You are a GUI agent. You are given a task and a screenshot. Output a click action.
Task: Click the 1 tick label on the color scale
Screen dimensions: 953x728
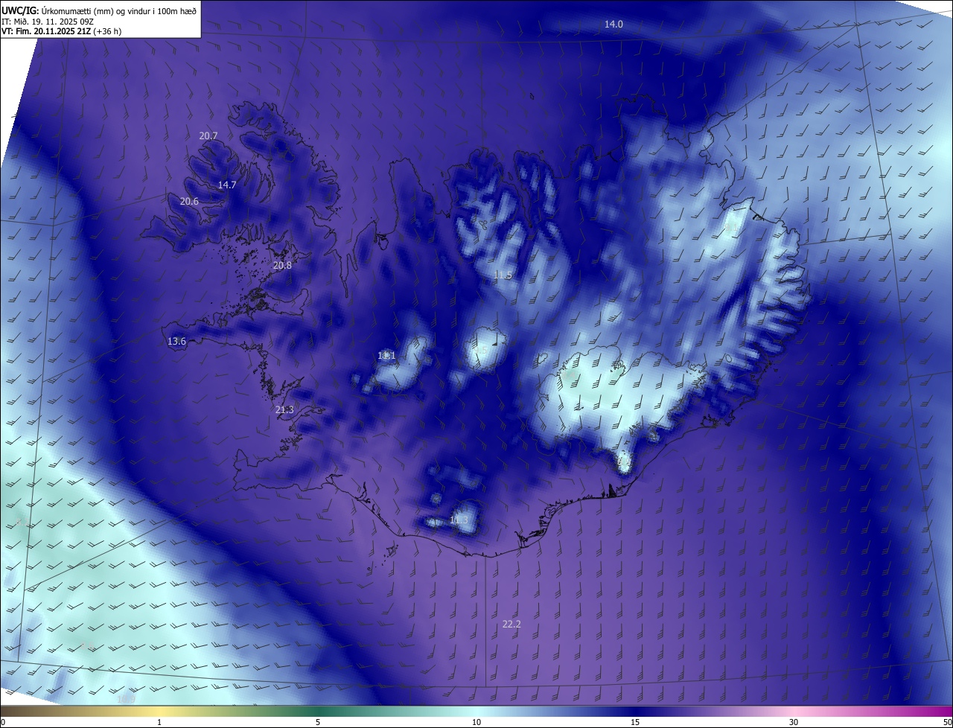pyautogui.click(x=159, y=722)
